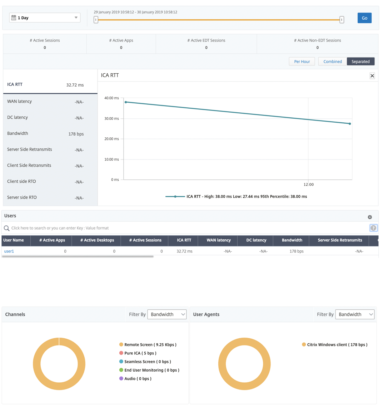Select the Bandwidth metric in left panel
Screen dimensions: 383x412
tap(50, 133)
